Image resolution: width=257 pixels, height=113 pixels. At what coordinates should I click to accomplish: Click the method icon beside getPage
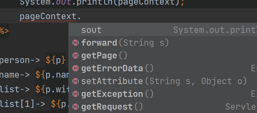tap(76, 56)
